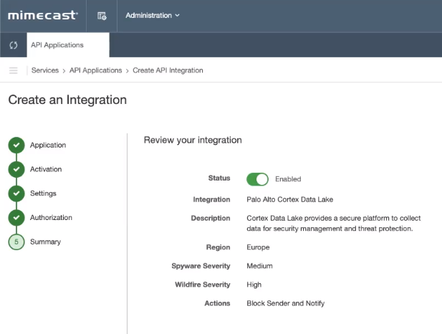
Task: Go to Services in breadcrumb
Action: (45, 70)
